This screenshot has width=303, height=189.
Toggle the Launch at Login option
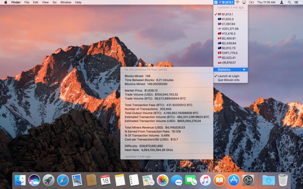(228, 76)
